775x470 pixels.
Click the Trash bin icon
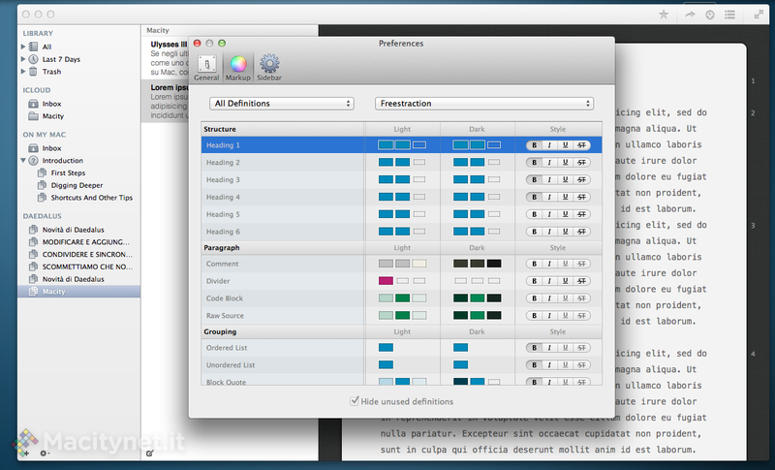pos(33,71)
